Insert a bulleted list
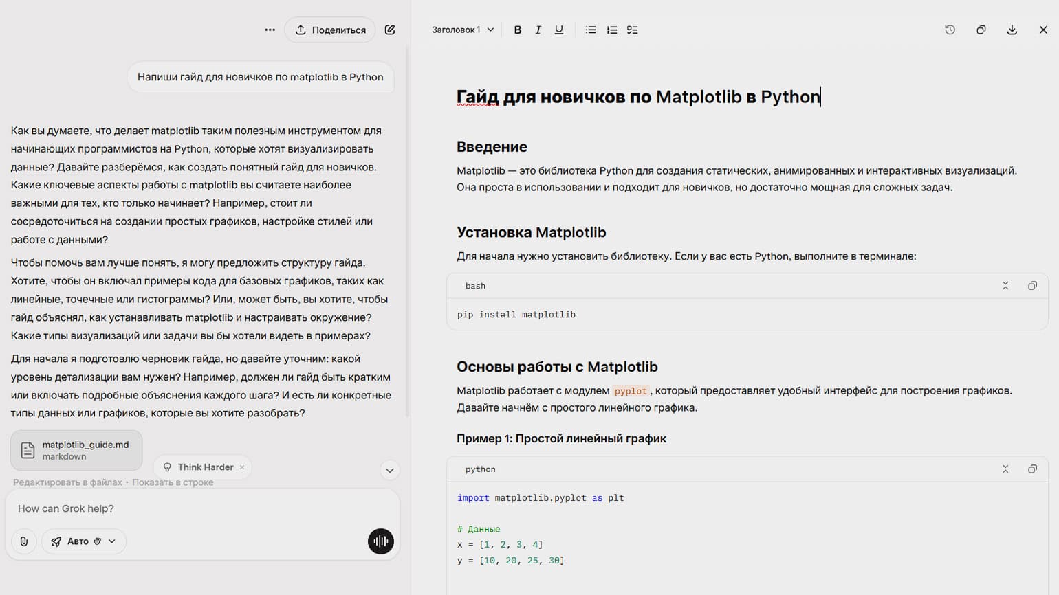 (591, 30)
